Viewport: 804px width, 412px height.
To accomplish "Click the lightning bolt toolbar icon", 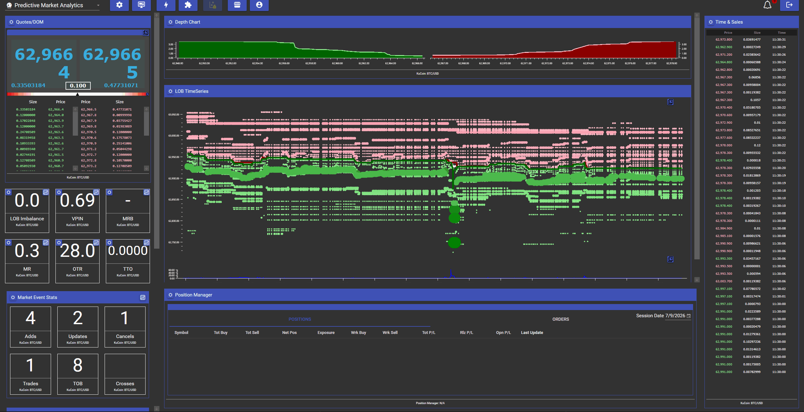I will [x=166, y=5].
